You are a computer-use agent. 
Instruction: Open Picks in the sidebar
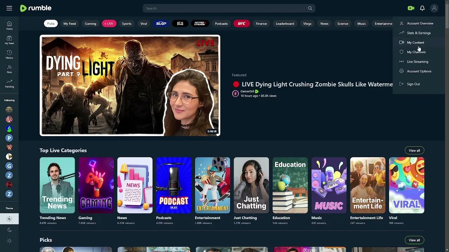coord(9,69)
